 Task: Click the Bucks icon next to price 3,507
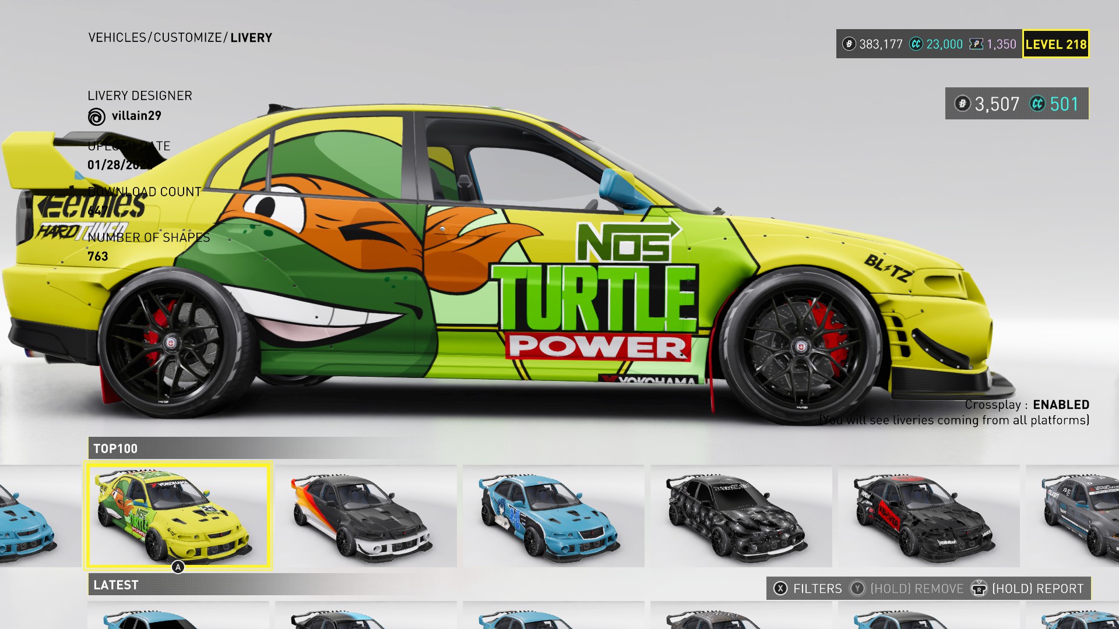[x=962, y=104]
